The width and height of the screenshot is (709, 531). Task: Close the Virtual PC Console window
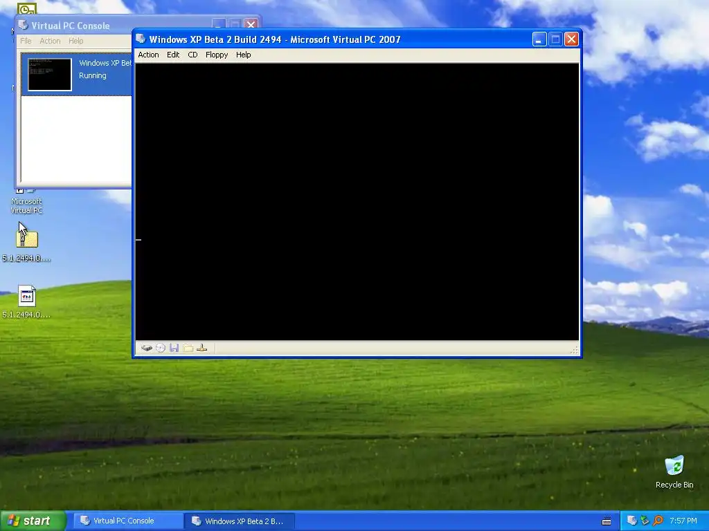click(251, 24)
